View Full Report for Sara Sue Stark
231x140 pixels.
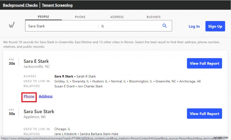204,114
